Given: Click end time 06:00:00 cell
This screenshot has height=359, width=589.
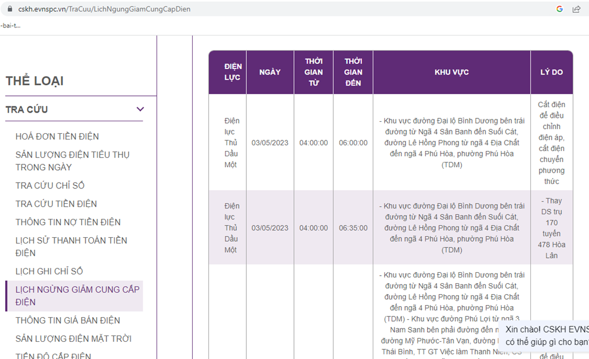Looking at the screenshot, I should point(353,143).
